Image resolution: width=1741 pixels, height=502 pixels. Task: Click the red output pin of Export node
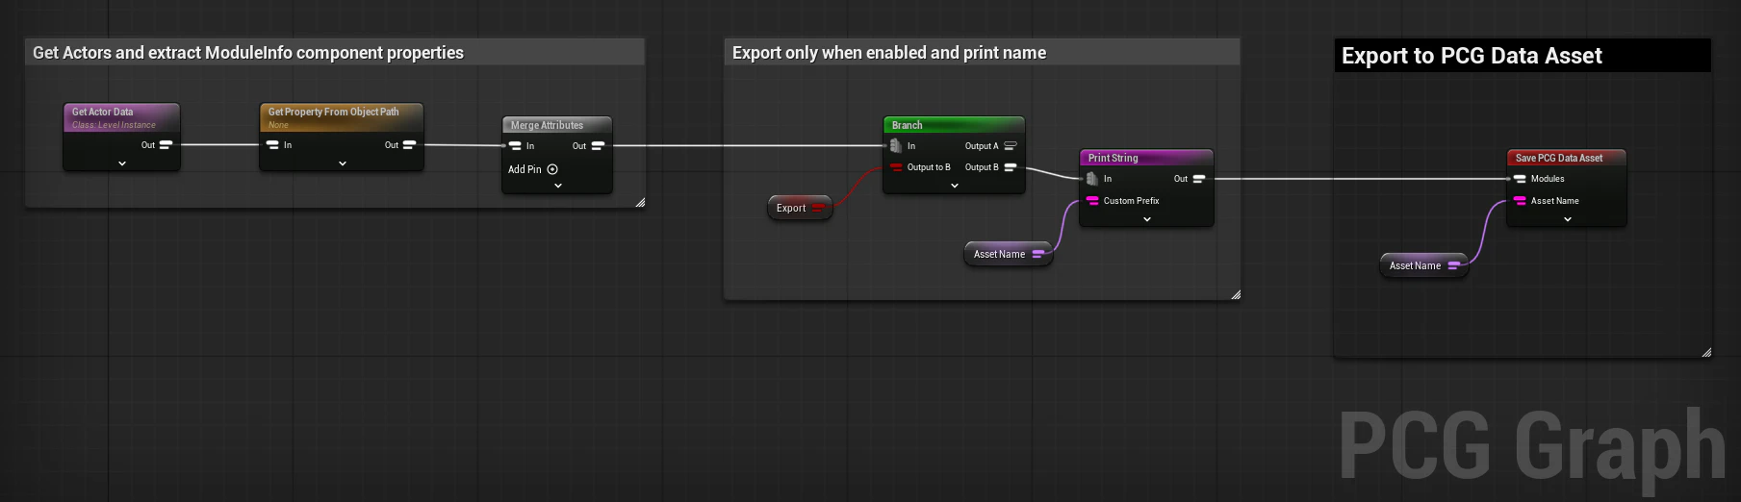(818, 208)
